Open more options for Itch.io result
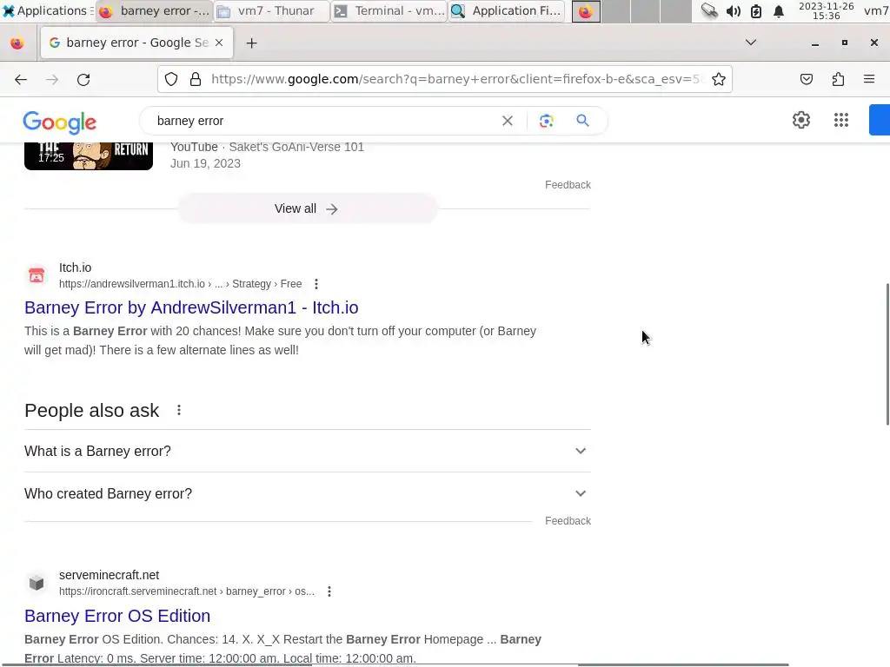The width and height of the screenshot is (890, 667). point(316,284)
